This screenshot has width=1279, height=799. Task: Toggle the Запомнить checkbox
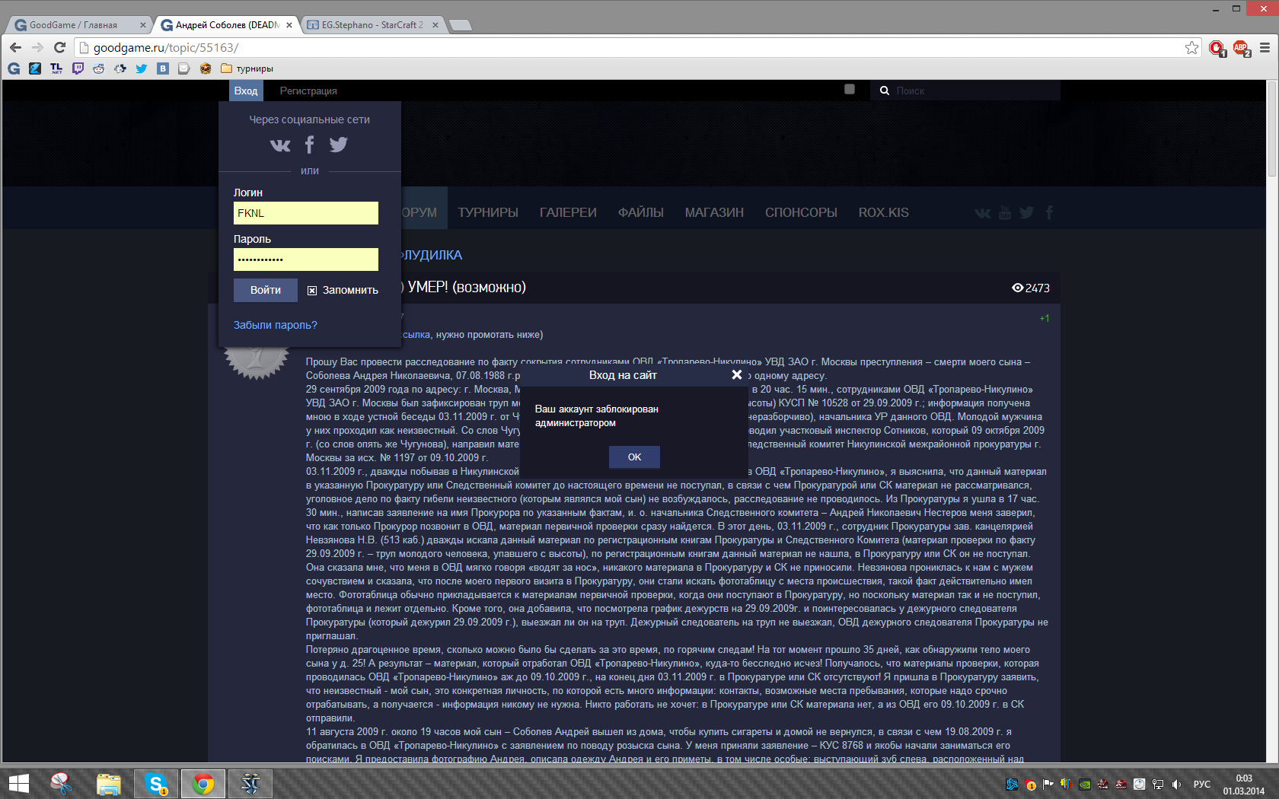[312, 291]
